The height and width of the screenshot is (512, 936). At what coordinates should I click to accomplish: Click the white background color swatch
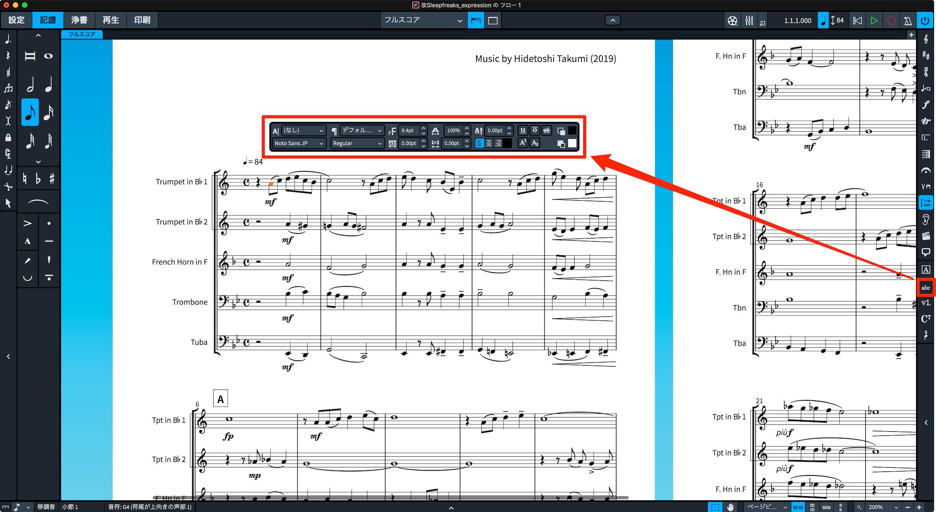pyautogui.click(x=572, y=144)
